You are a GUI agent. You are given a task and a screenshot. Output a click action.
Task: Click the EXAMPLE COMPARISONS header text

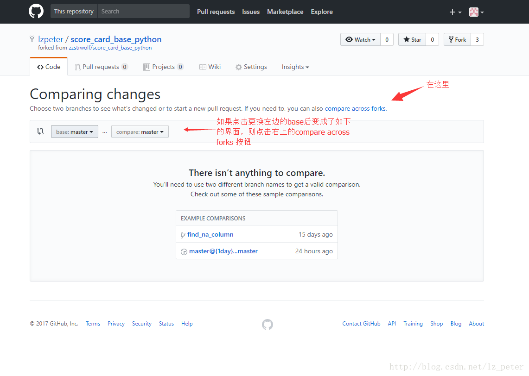click(213, 218)
